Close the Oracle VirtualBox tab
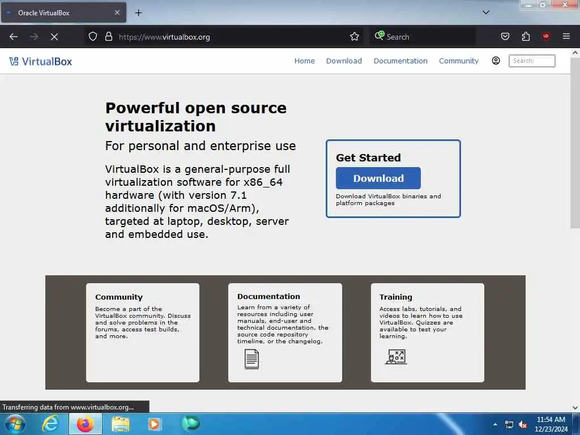The width and height of the screenshot is (580, 435). point(117,12)
